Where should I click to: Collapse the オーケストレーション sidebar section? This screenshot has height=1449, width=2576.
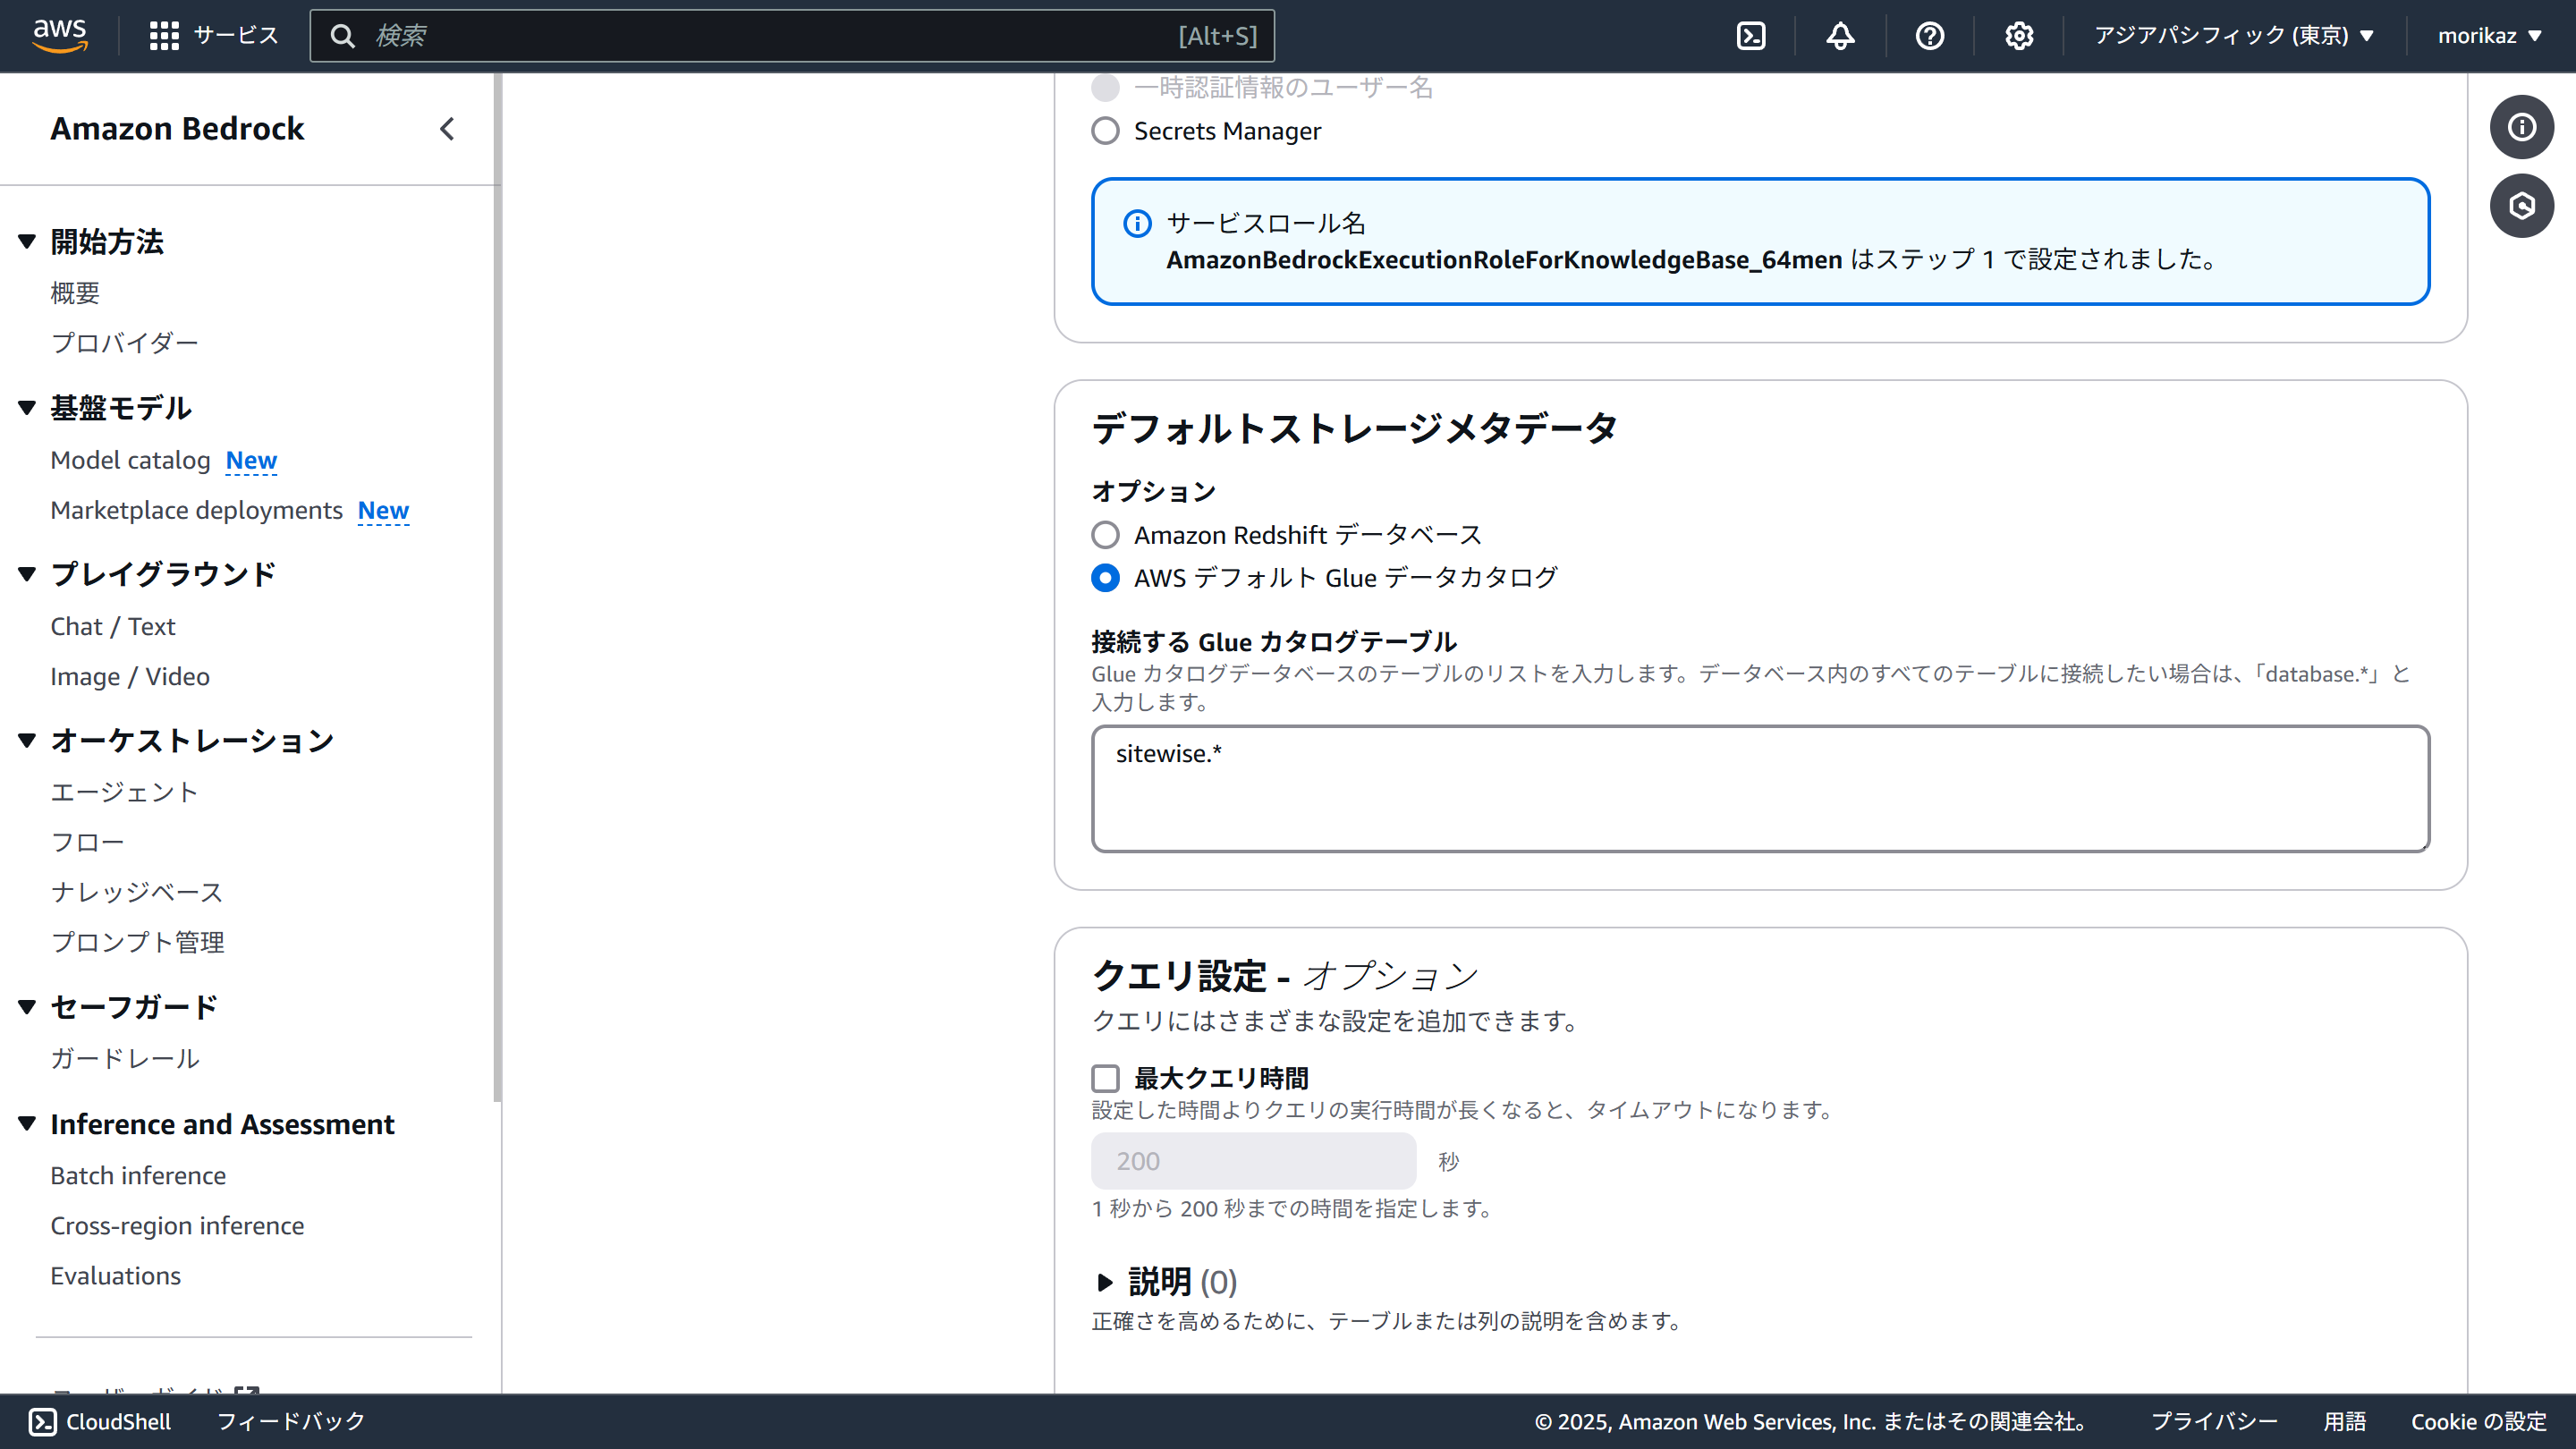(x=27, y=740)
